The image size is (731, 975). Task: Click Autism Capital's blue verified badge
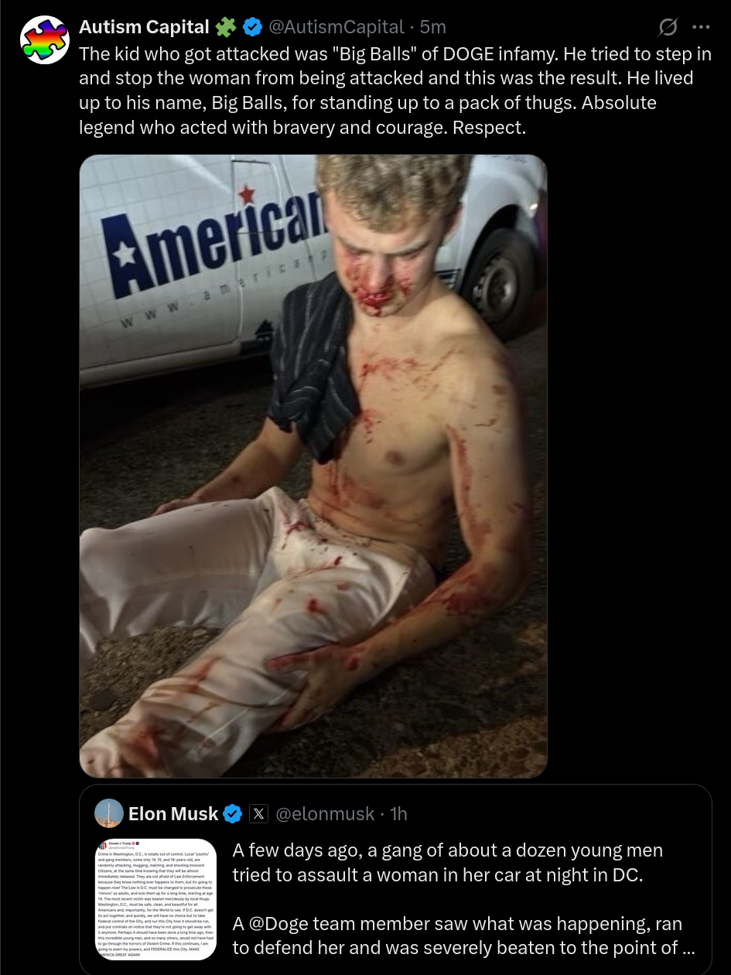(x=252, y=27)
